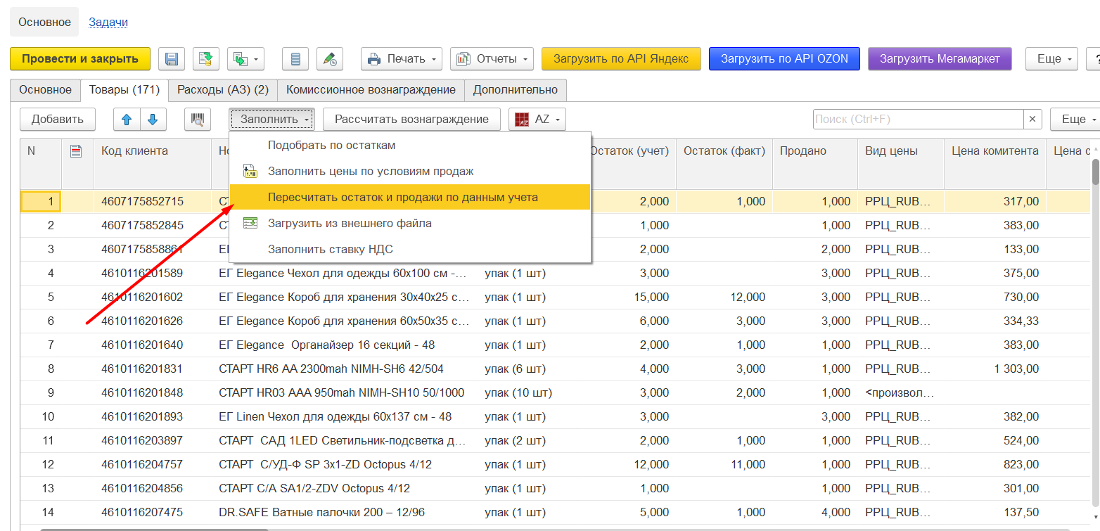Click the pencil-with-clock icon
The image size is (1100, 531).
point(330,59)
